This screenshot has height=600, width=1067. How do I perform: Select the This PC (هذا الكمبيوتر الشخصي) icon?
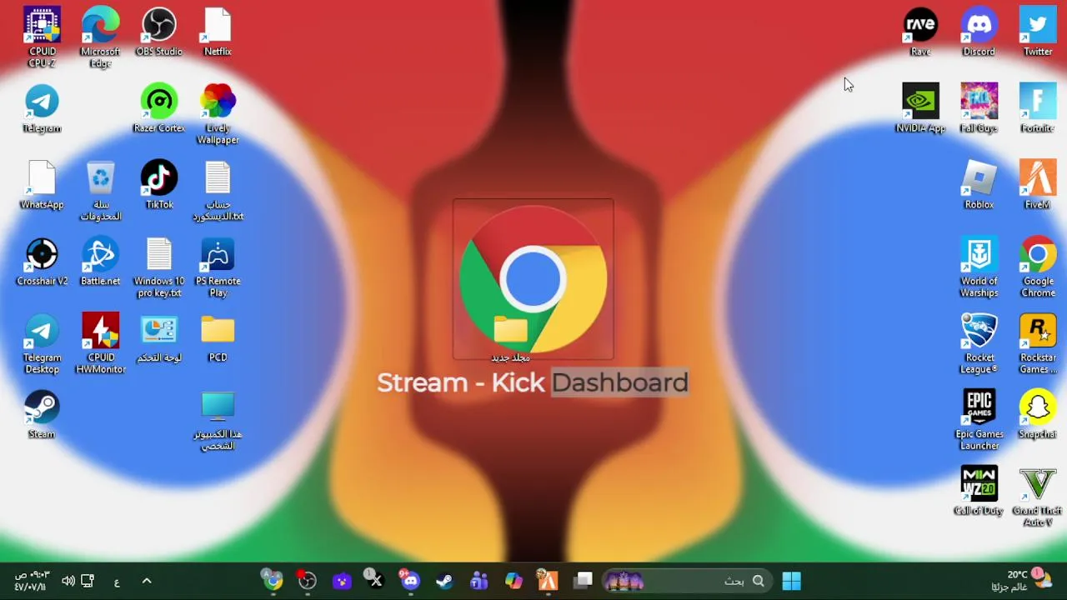(218, 420)
